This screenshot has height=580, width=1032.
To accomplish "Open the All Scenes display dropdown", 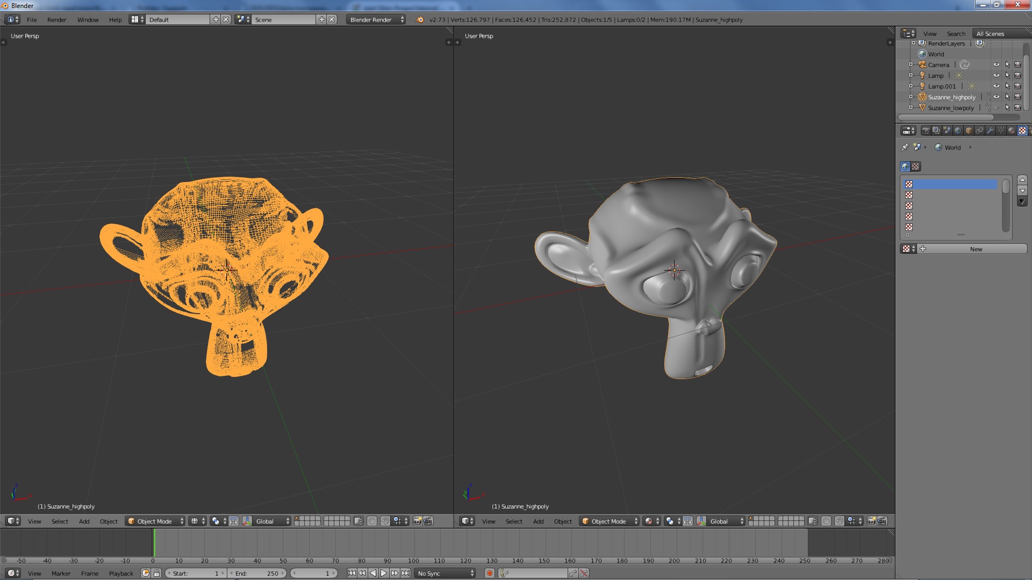I will (1002, 33).
